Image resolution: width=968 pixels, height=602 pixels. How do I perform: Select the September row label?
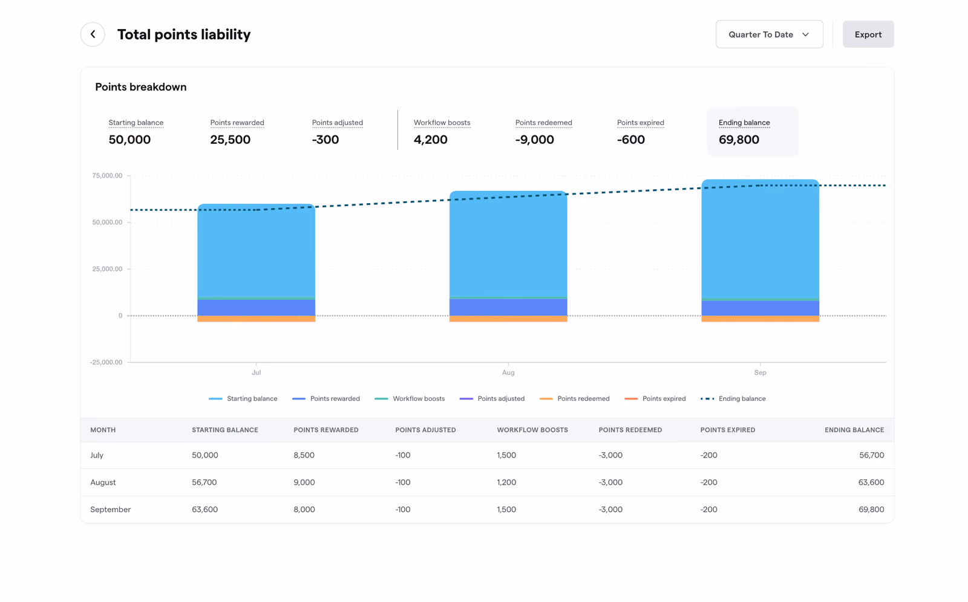point(111,510)
